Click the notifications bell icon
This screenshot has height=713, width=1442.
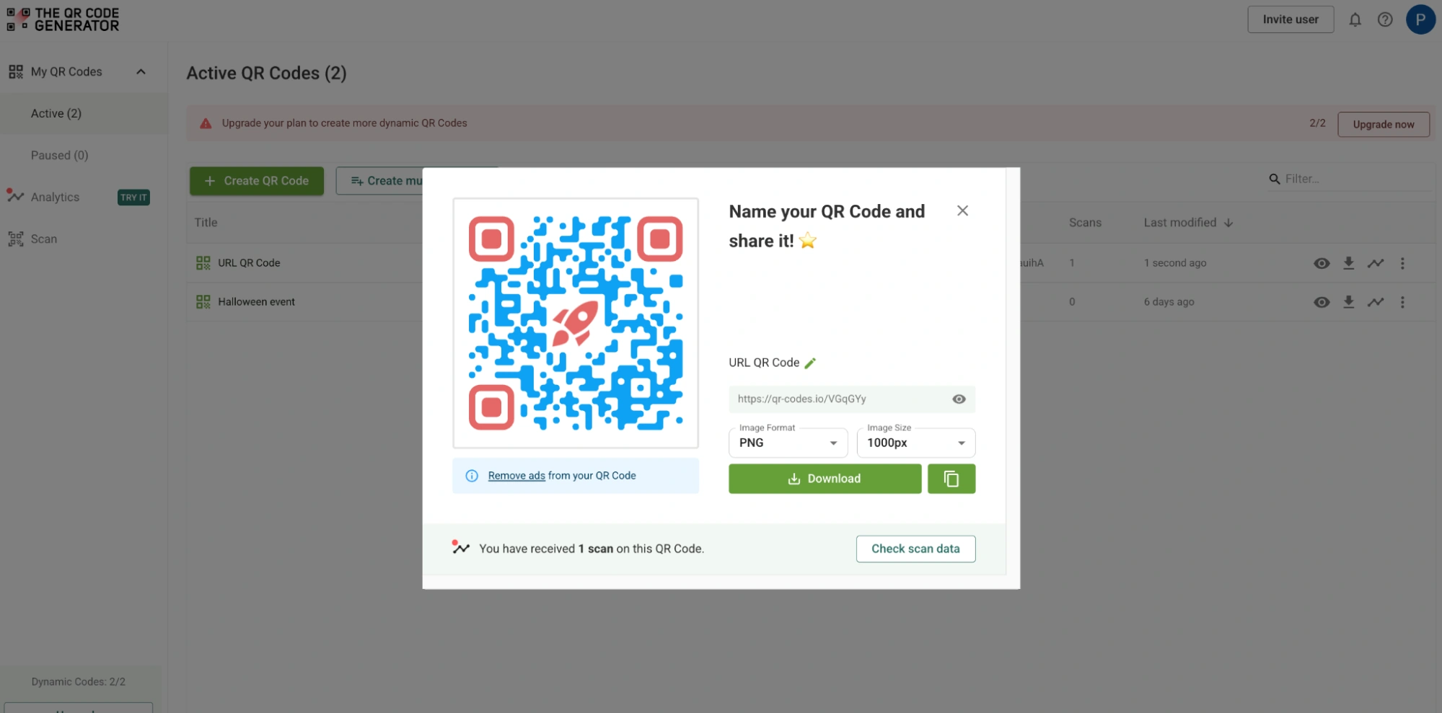point(1355,19)
